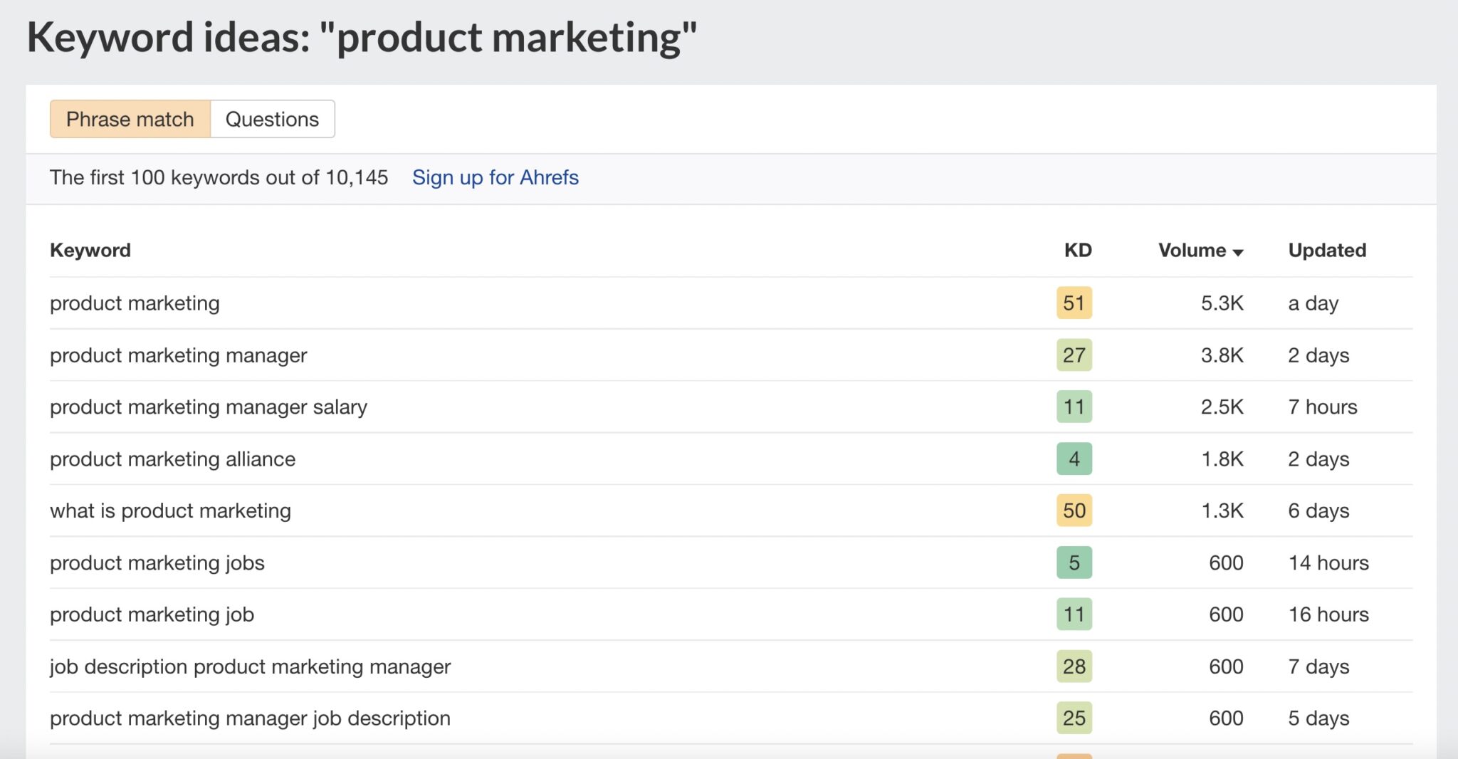
Task: Click the KD badge showing 25
Action: [1074, 718]
